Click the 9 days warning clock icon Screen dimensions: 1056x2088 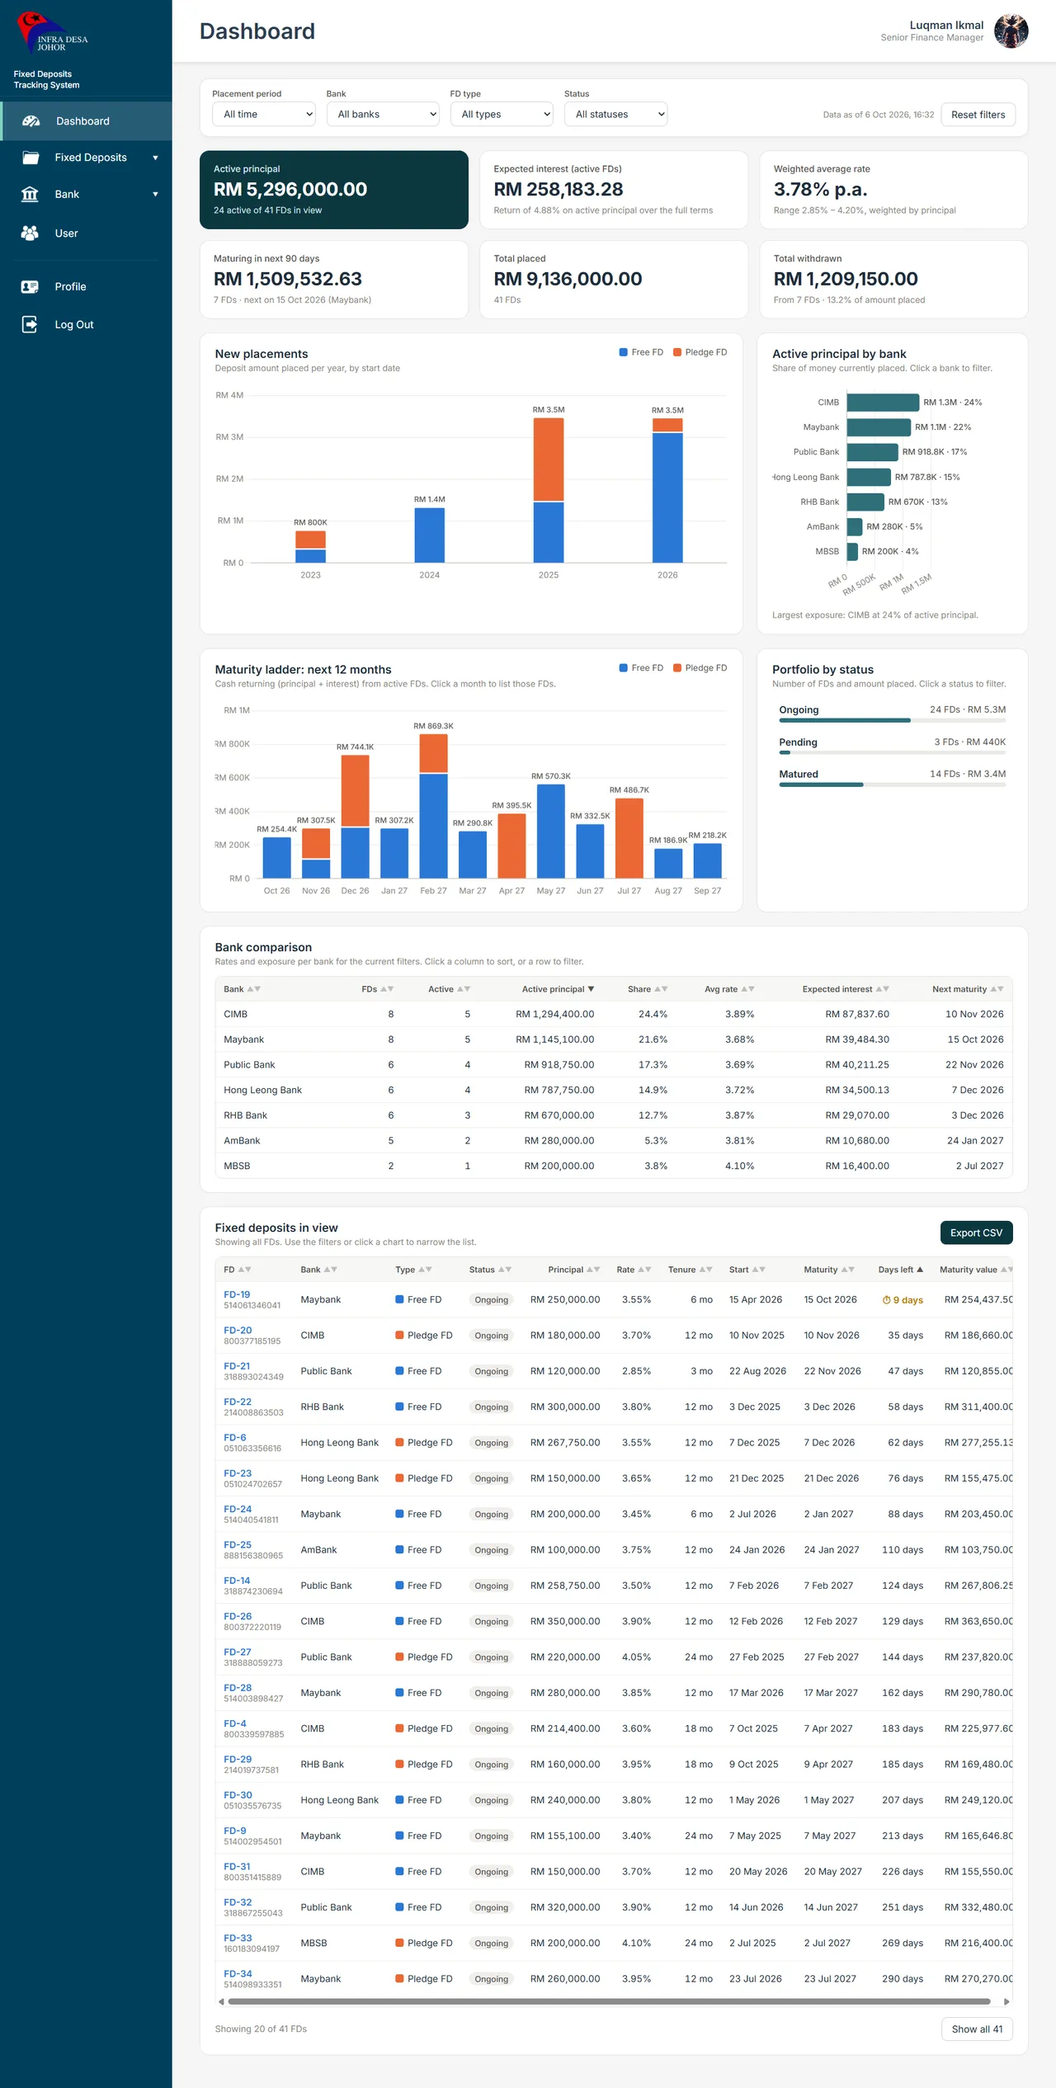point(887,1300)
